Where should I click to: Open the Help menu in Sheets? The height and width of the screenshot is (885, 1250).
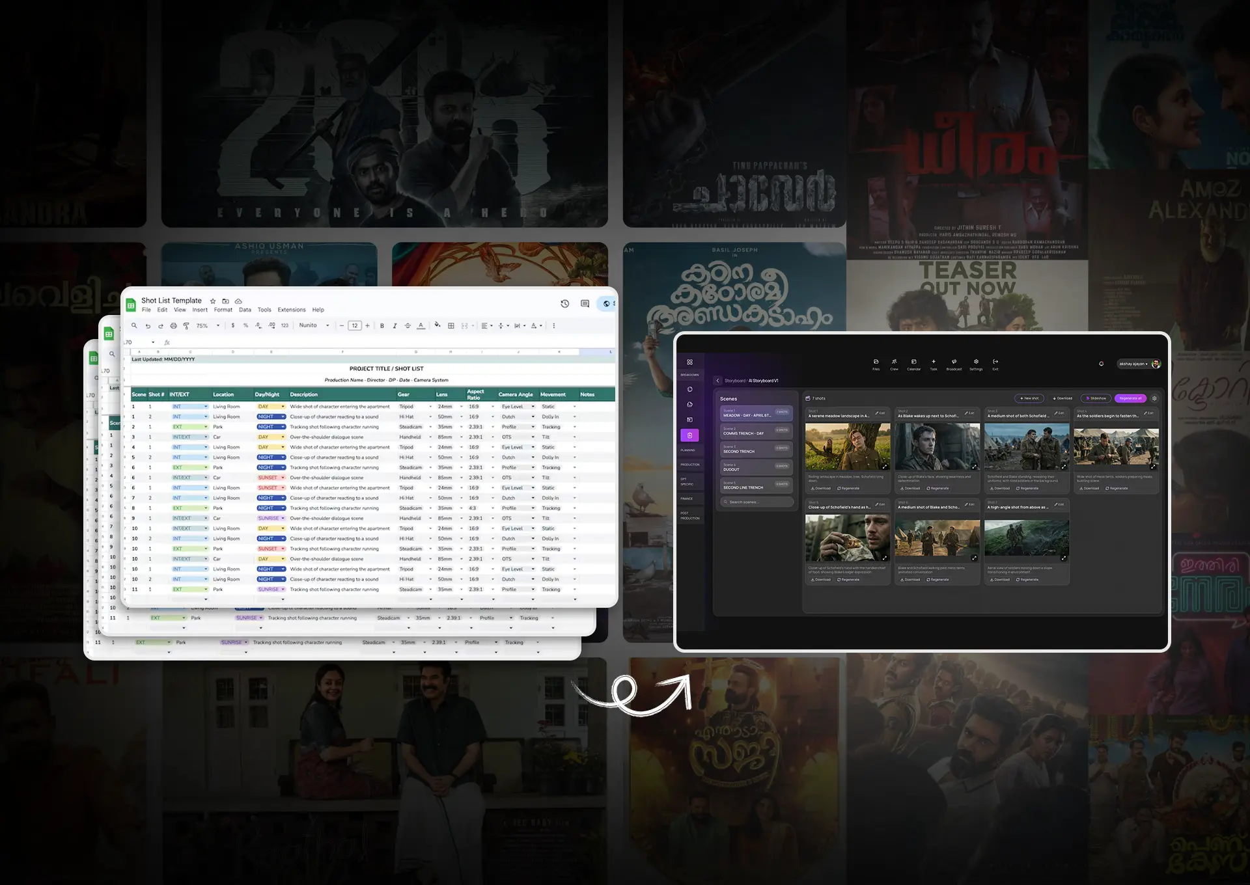[x=318, y=310]
